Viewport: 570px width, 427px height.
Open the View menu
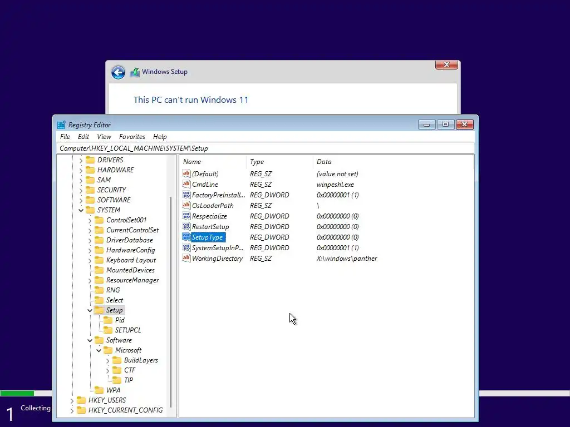pos(104,137)
